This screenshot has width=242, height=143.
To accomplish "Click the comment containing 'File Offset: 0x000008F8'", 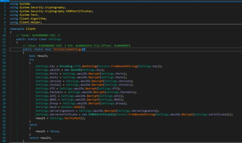I will click(76, 46).
